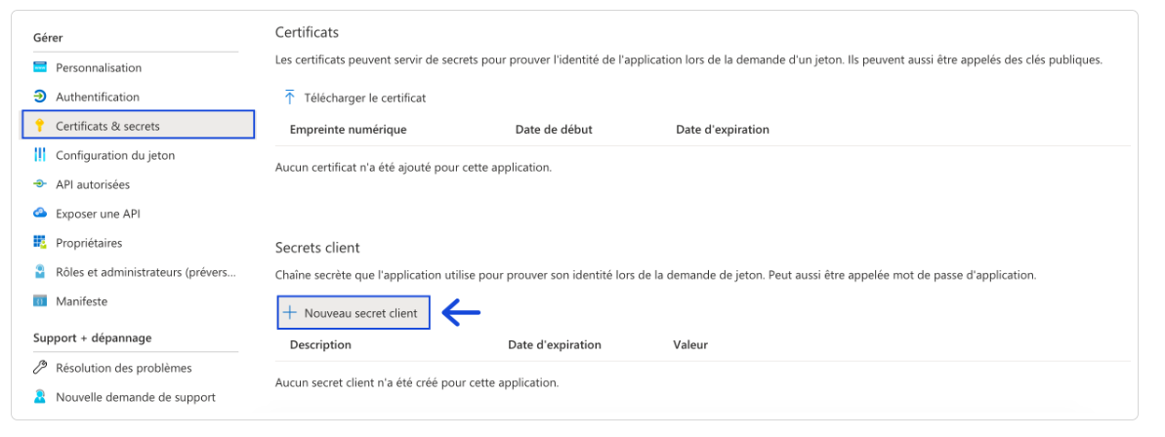Image resolution: width=1165 pixels, height=437 pixels.
Task: Click the Manifeste icon
Action: (x=40, y=301)
